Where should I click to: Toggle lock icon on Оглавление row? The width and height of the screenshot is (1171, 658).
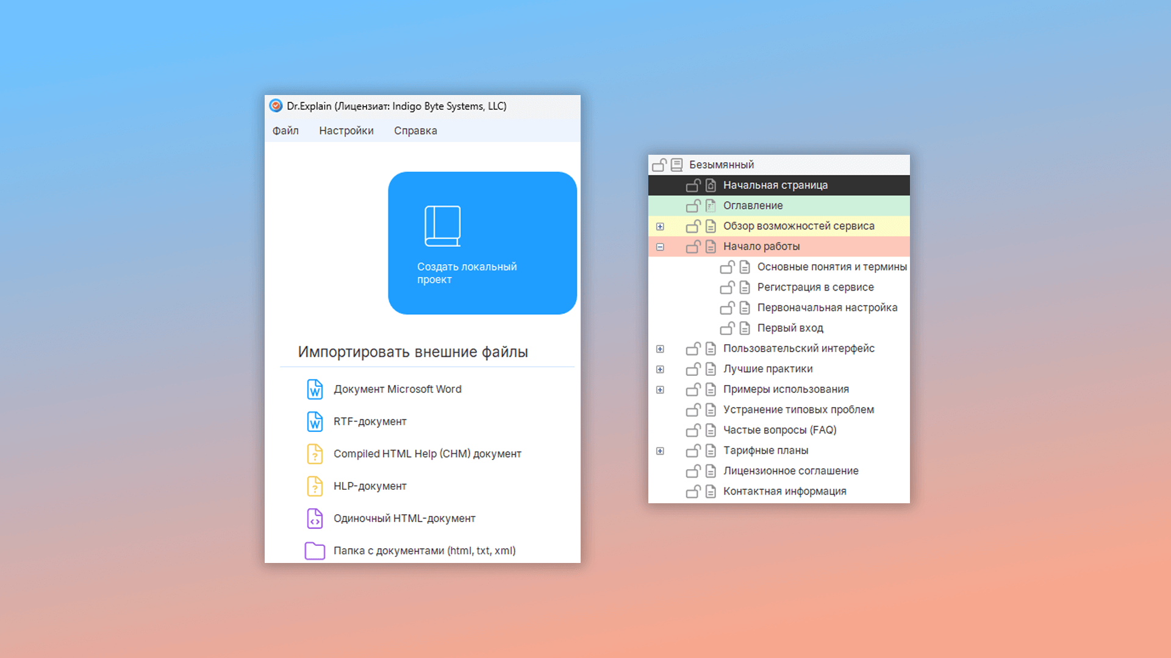(693, 206)
